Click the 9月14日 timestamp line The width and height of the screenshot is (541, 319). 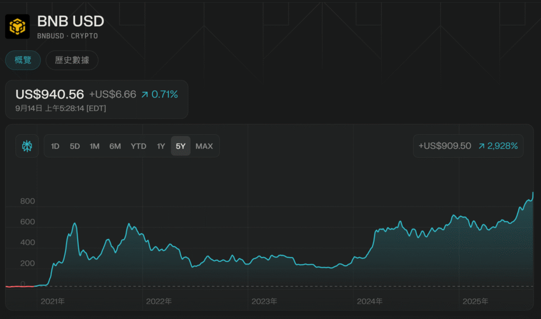[x=61, y=108]
